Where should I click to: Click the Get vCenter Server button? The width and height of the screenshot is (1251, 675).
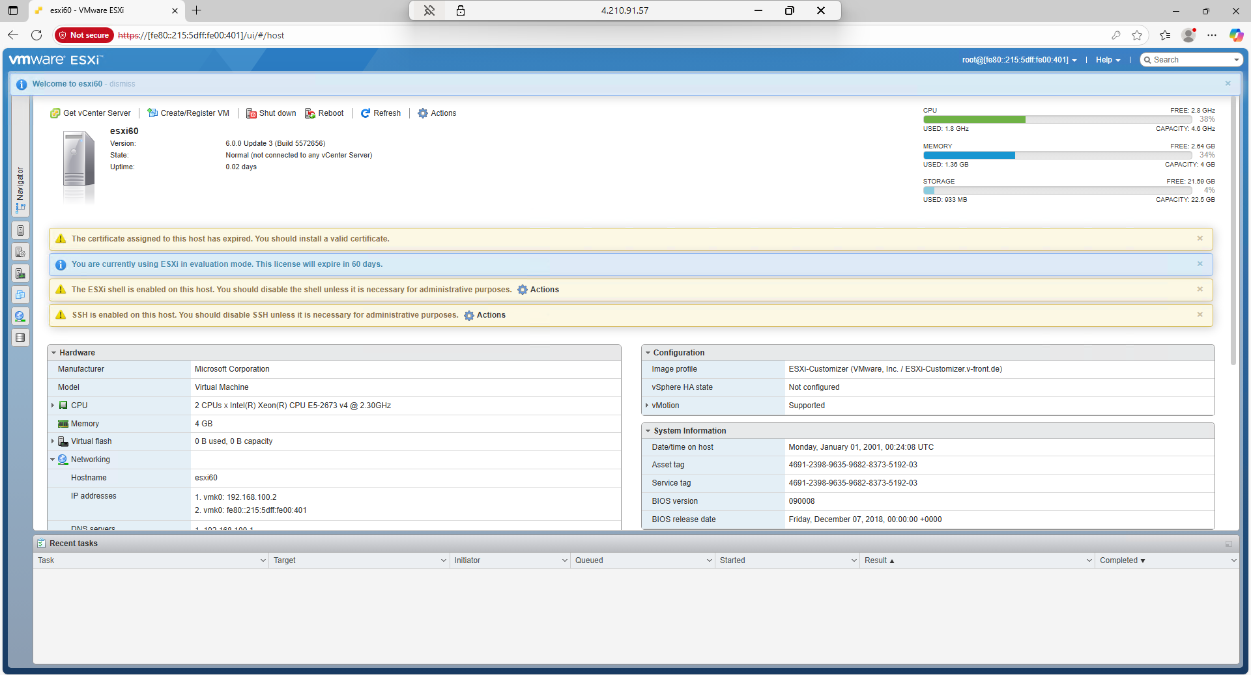(91, 113)
